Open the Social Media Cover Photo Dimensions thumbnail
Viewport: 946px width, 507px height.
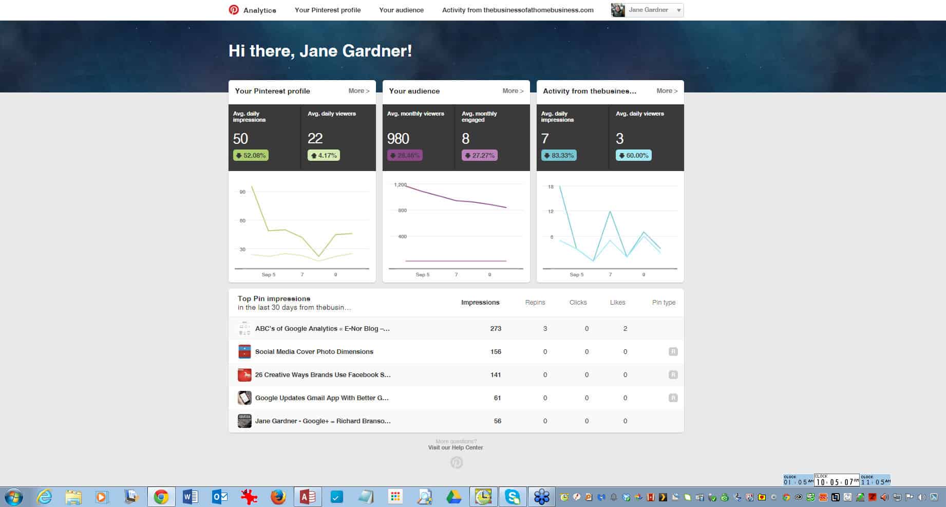244,352
